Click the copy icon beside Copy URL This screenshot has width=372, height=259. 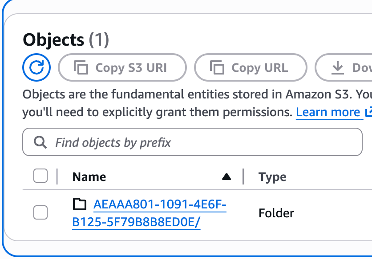[x=217, y=68]
